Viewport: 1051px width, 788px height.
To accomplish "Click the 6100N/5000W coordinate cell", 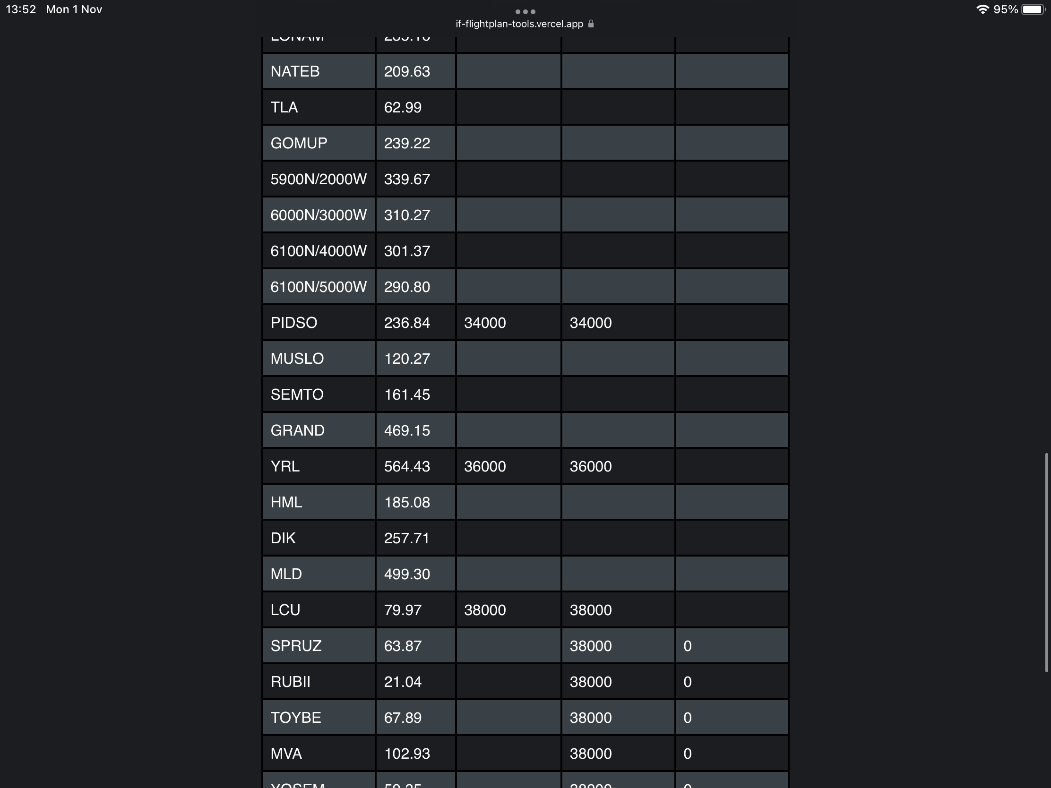I will pyautogui.click(x=319, y=287).
